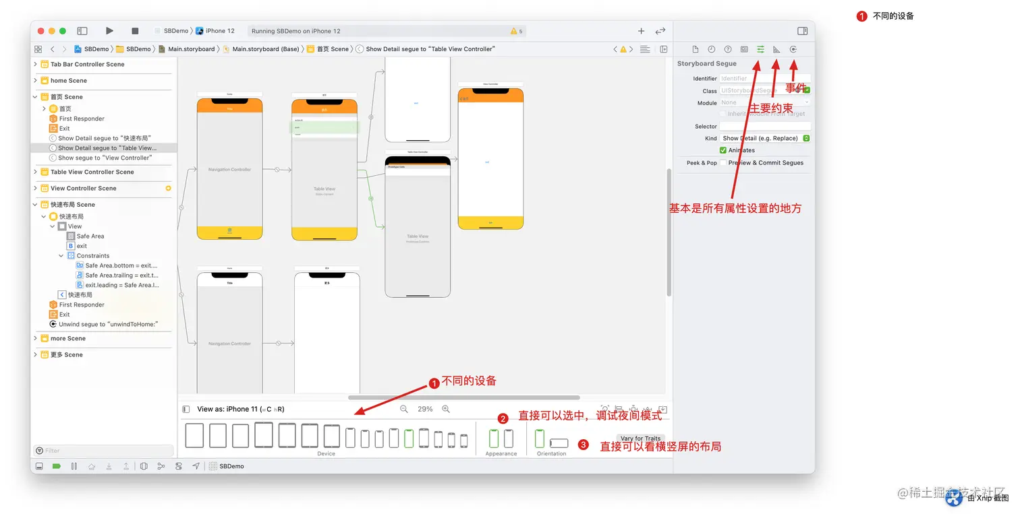Toggle document outline at canvas bottom-left

click(186, 409)
